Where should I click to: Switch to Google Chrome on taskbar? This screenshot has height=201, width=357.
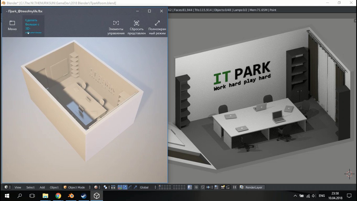click(x=58, y=196)
